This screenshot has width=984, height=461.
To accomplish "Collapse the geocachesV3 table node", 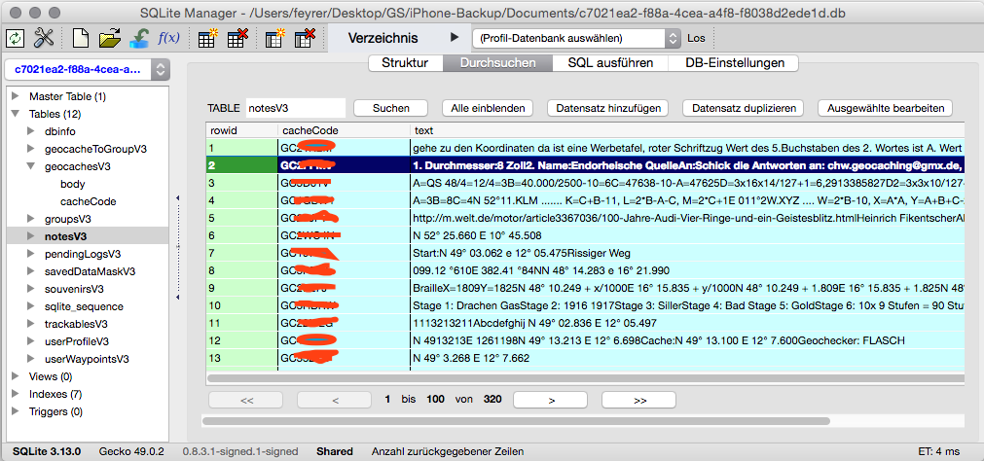I will [x=31, y=167].
